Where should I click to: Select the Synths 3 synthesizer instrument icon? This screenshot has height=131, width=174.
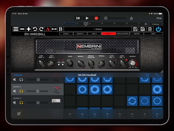tap(56, 101)
